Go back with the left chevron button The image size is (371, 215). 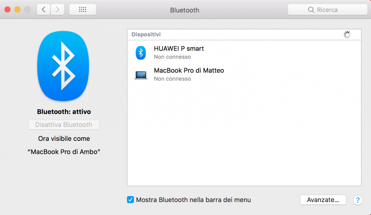(x=43, y=10)
